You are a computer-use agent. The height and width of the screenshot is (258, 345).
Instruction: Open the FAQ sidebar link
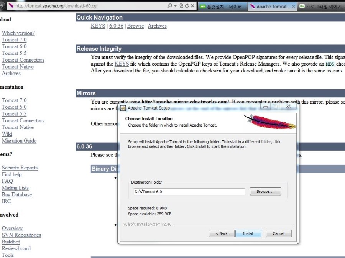pyautogui.click(x=7, y=181)
